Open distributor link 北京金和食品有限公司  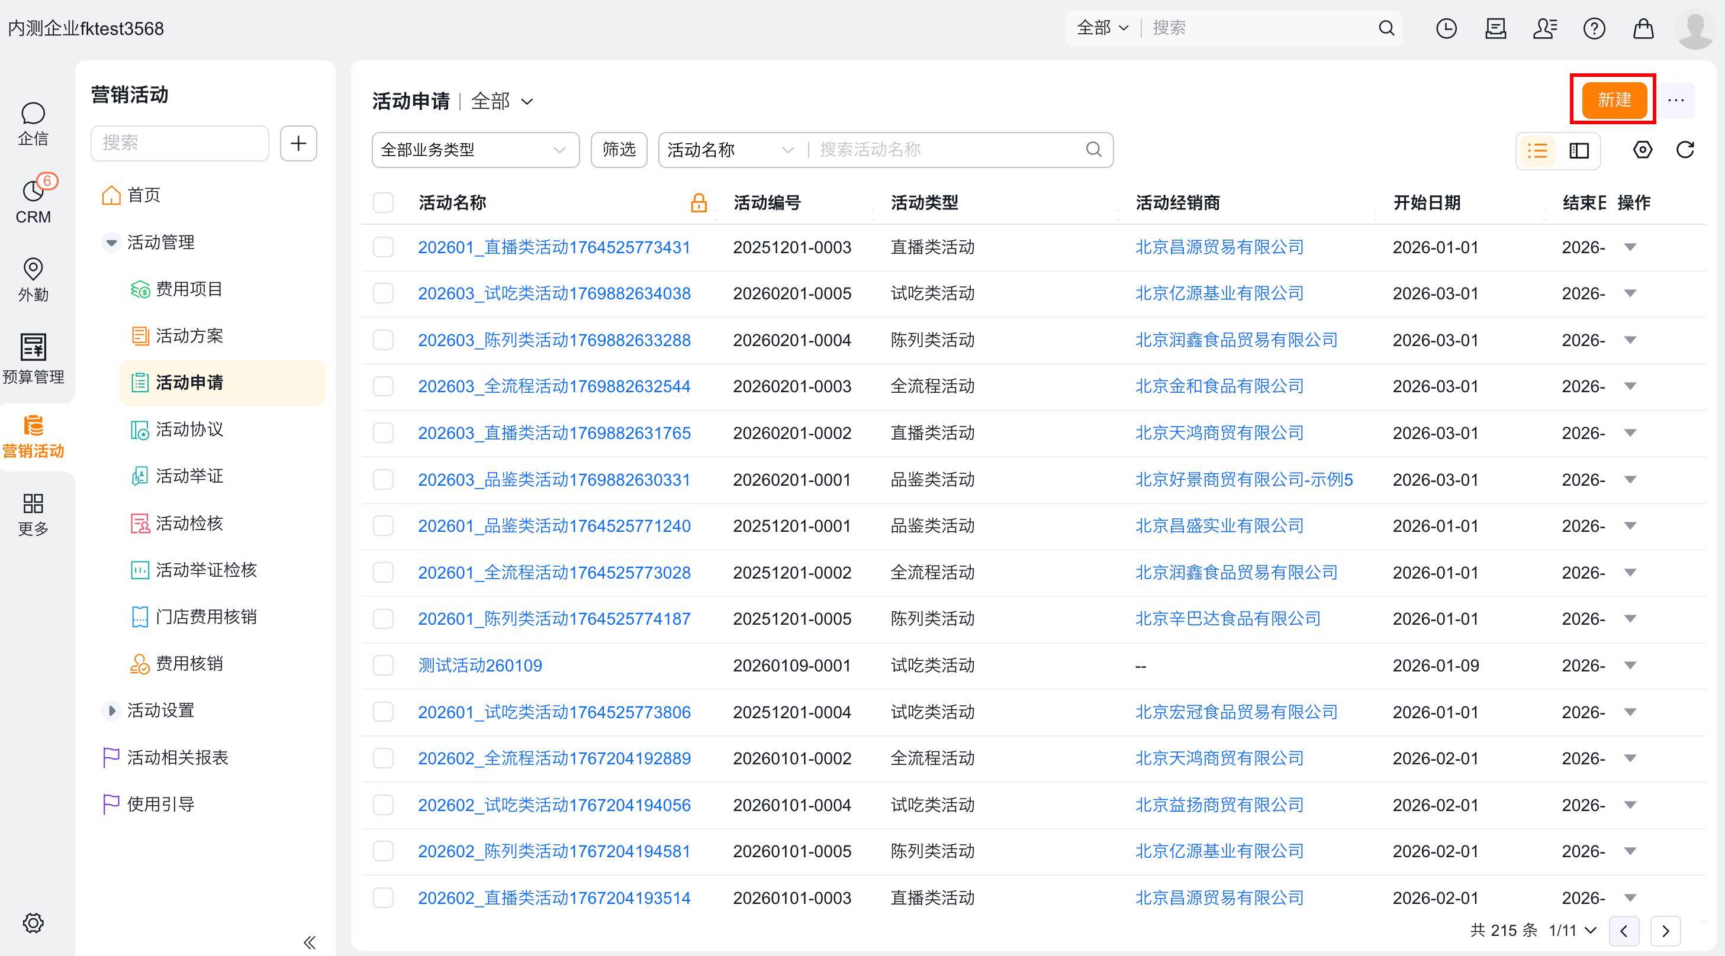(x=1219, y=386)
